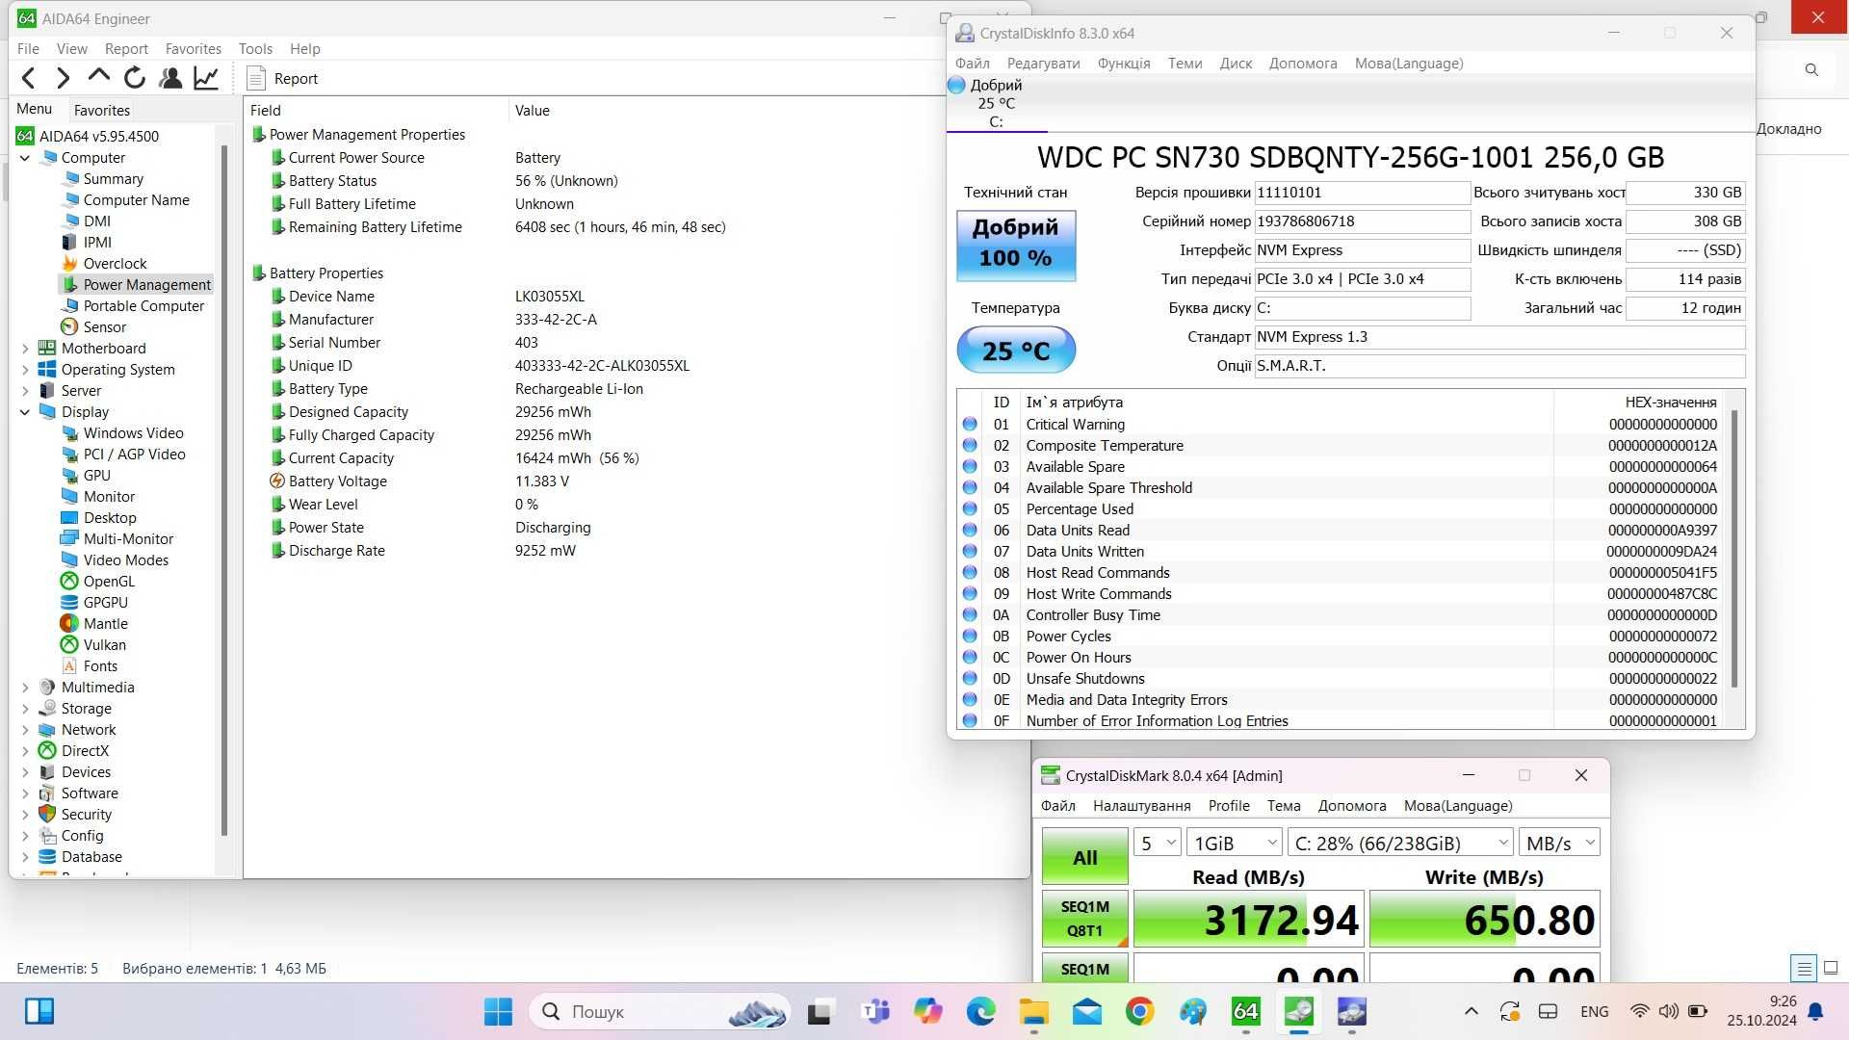Open File Explorer from the taskbar
The width and height of the screenshot is (1849, 1040).
click(1033, 1011)
